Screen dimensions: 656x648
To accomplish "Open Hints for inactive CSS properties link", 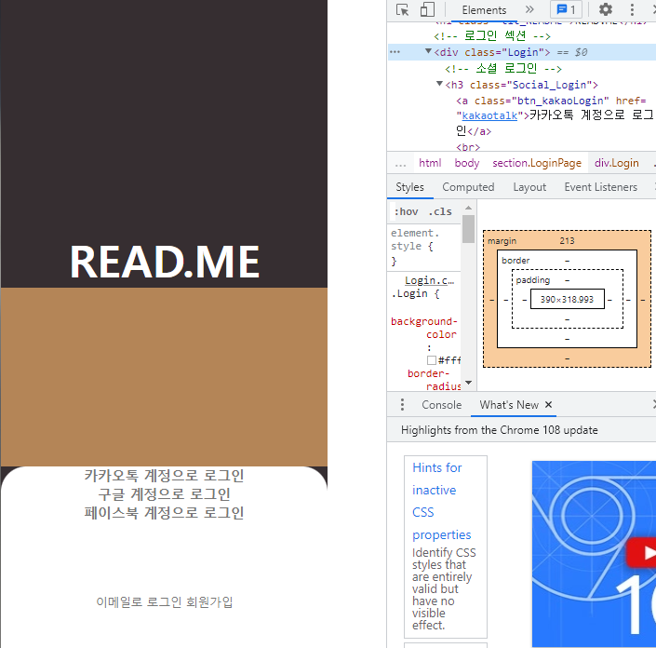I will [442, 501].
